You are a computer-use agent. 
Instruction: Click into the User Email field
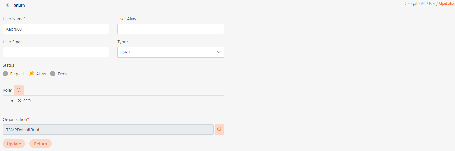pos(56,52)
